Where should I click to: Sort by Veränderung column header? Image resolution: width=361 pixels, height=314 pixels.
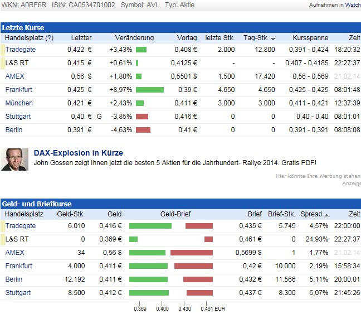tap(134, 38)
